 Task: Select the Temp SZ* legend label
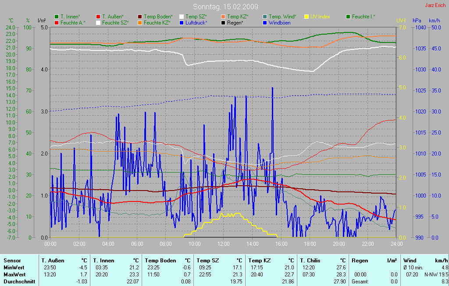(196, 17)
